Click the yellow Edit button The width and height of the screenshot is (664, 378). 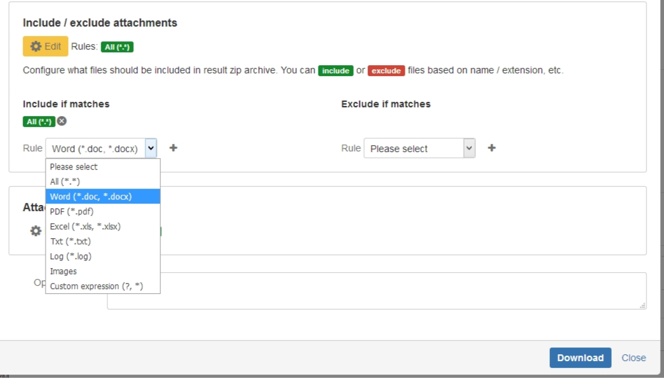[45, 46]
